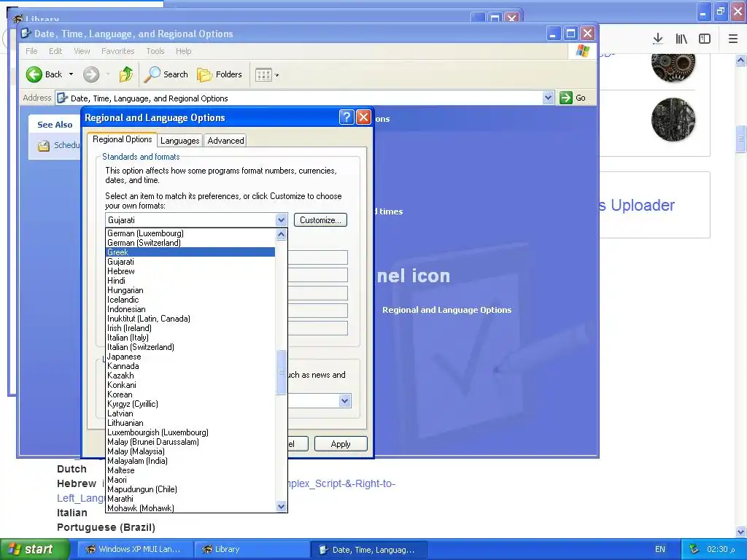Click the EN language indicator in taskbar
The image size is (747, 560).
pyautogui.click(x=659, y=549)
